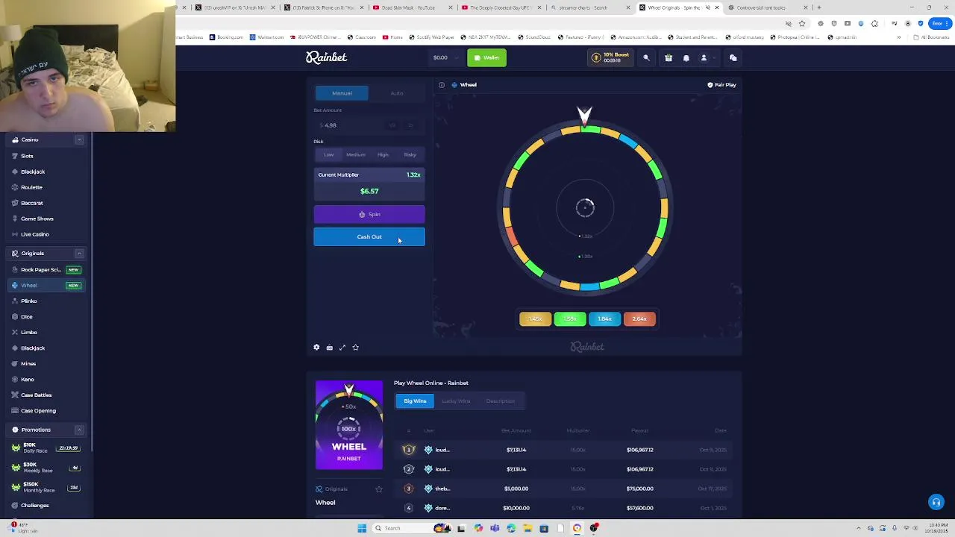Open game settings gear icon

click(x=316, y=348)
